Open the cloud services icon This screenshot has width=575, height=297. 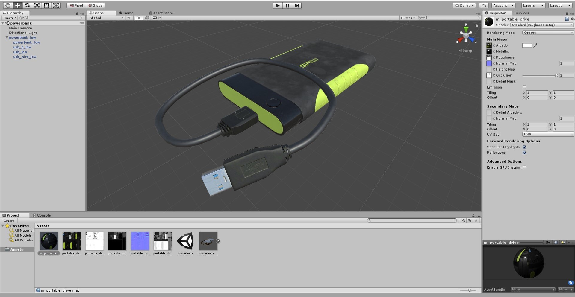(484, 5)
